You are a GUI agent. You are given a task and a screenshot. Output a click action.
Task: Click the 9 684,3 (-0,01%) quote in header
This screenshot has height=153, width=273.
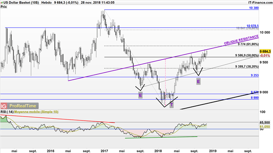click(66, 3)
